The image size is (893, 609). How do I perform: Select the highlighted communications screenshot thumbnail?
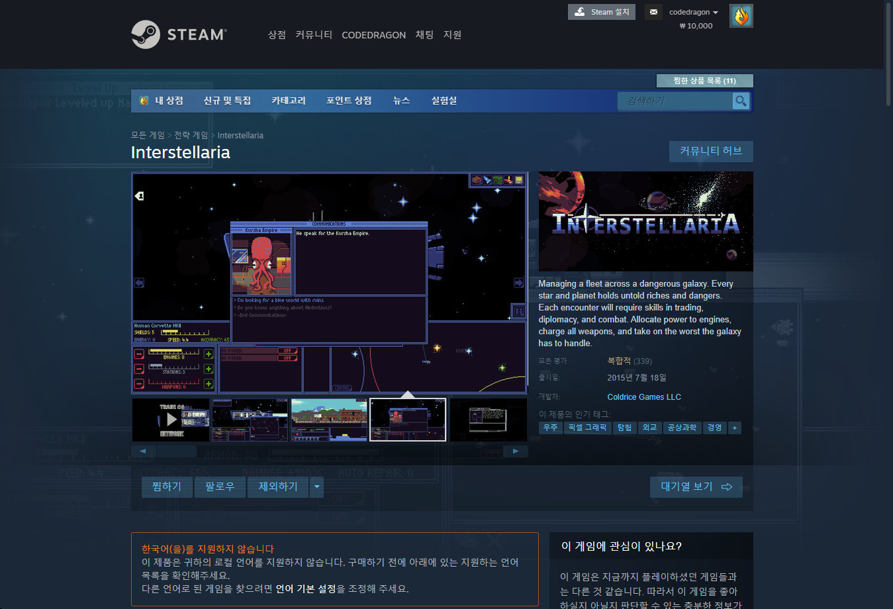point(408,420)
